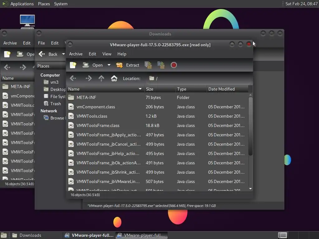Open Archive menu in leftmost background window

(x=10, y=43)
